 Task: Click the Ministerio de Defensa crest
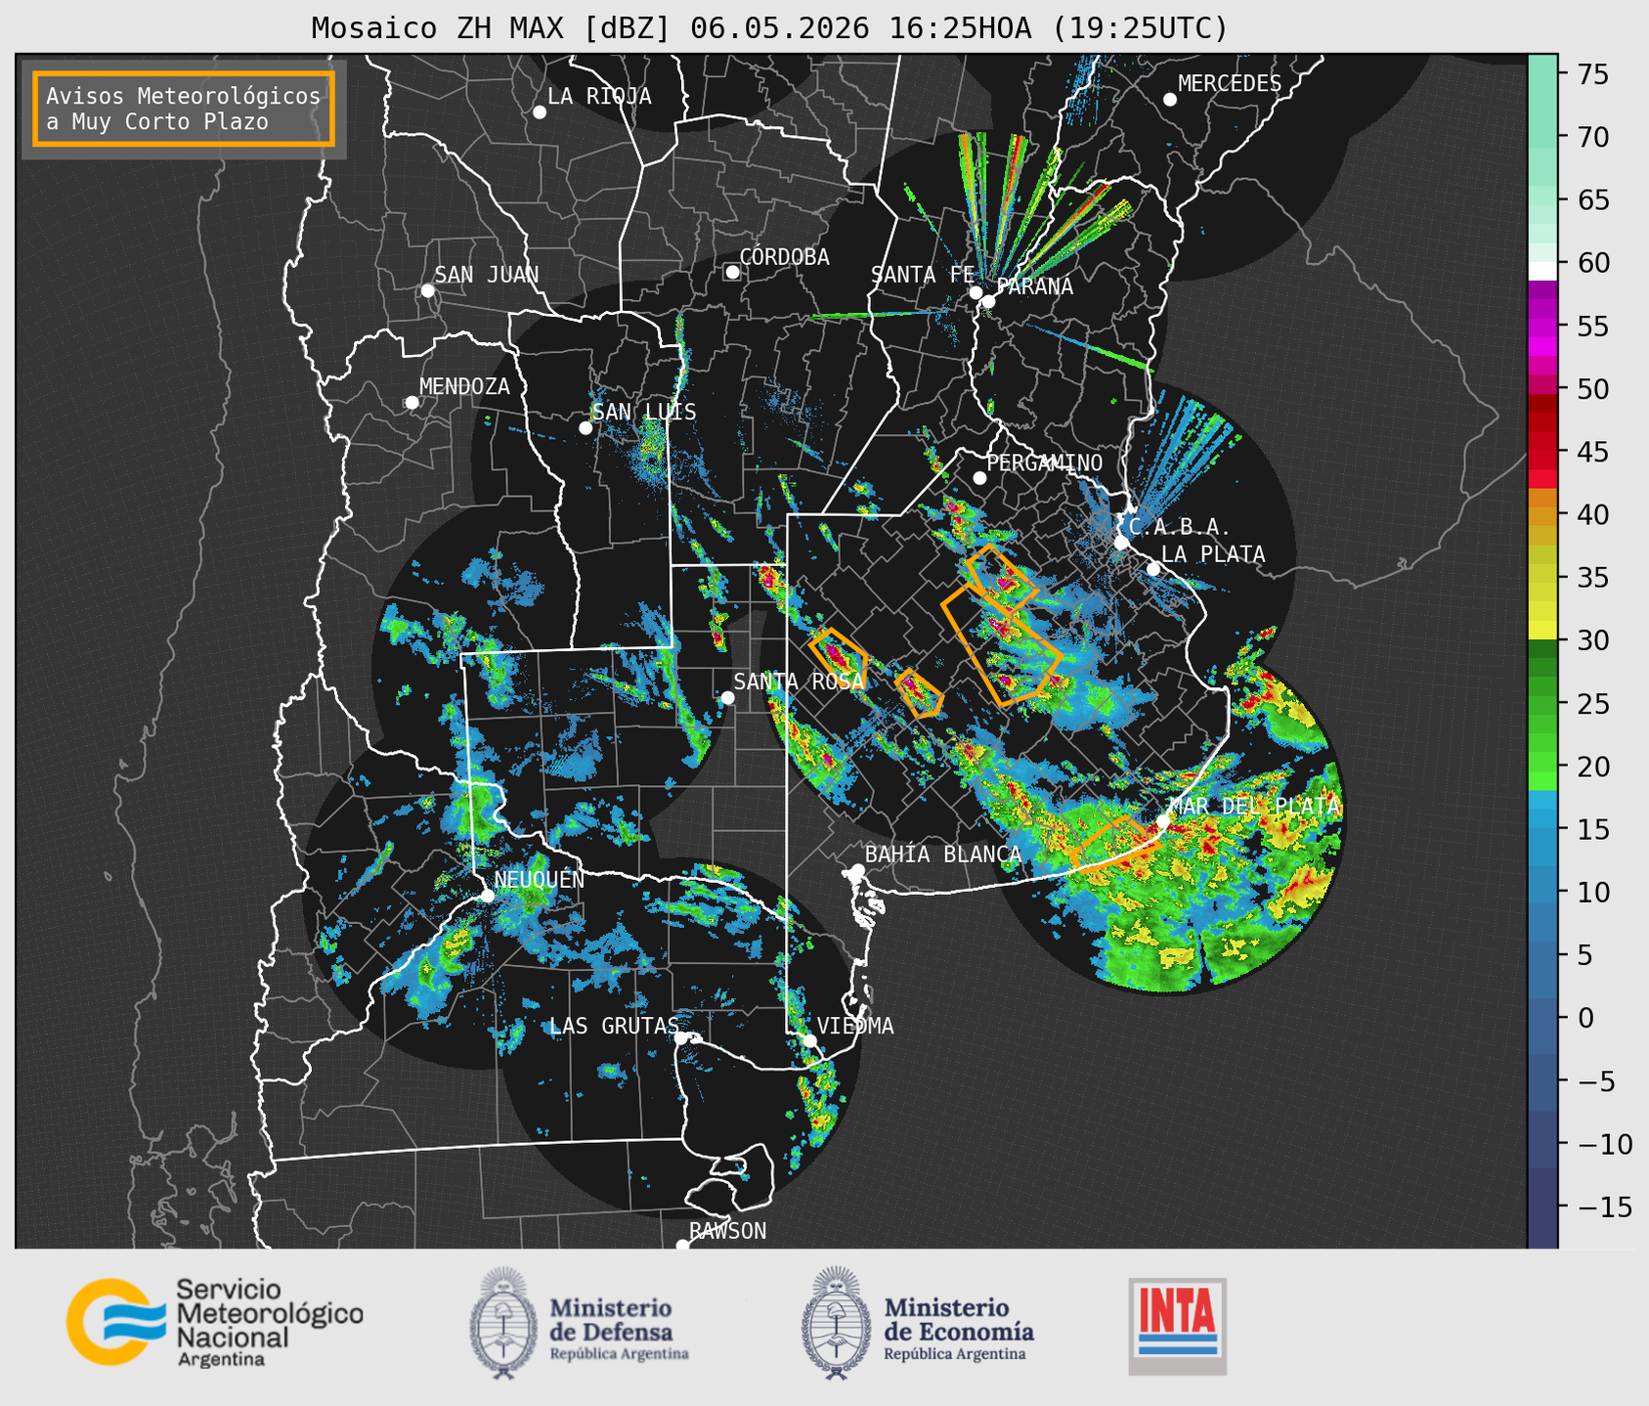point(503,1324)
